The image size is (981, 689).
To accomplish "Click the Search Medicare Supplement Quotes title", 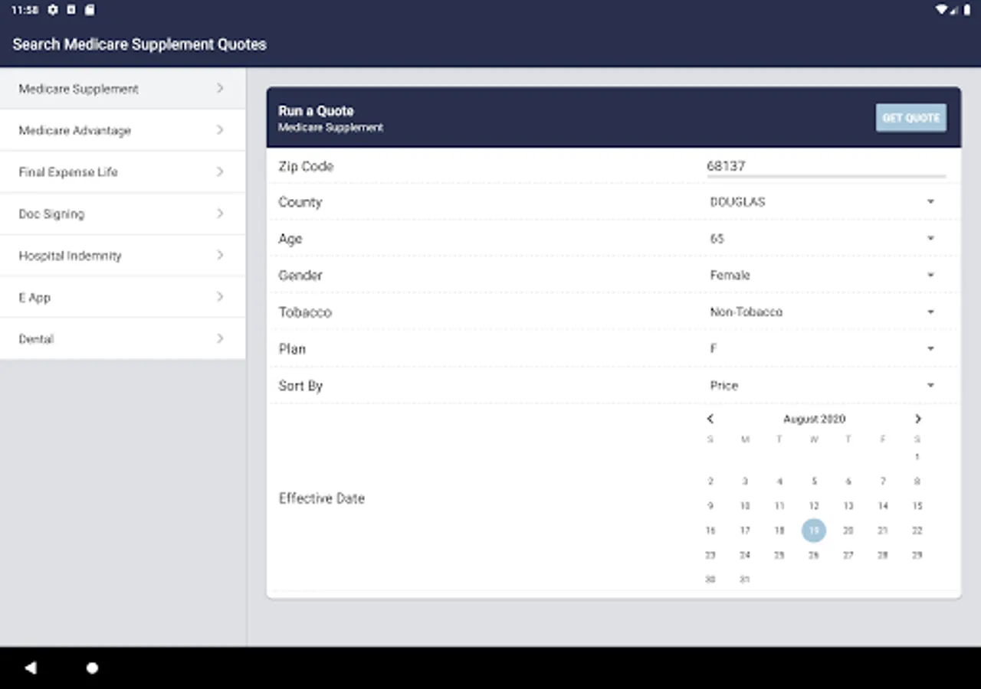I will pos(139,44).
